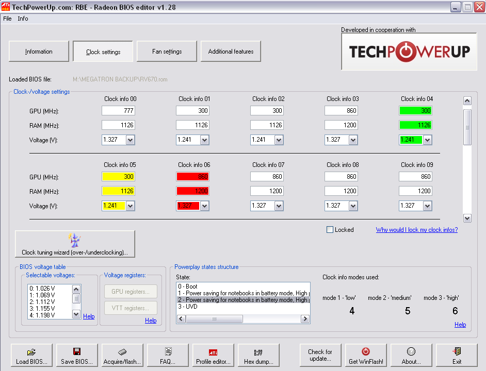Open Clock info 04 green voltage dropdown
The height and width of the screenshot is (371, 486).
pos(427,140)
